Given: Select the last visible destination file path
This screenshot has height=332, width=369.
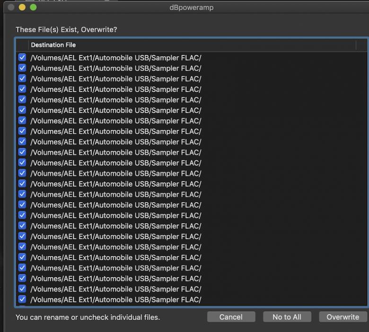Looking at the screenshot, I should click(x=116, y=299).
